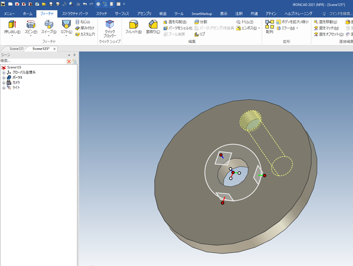The image size is (353, 266).
Task: Pin the シーン panel with pushpin icon
Action: pos(74,55)
